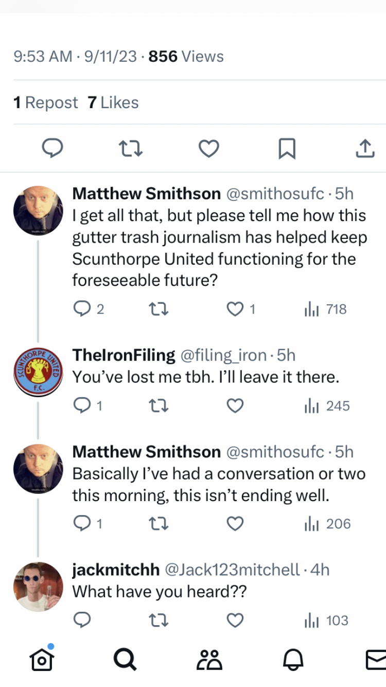
Task: Open Communities from the bottom navigation
Action: (x=209, y=659)
